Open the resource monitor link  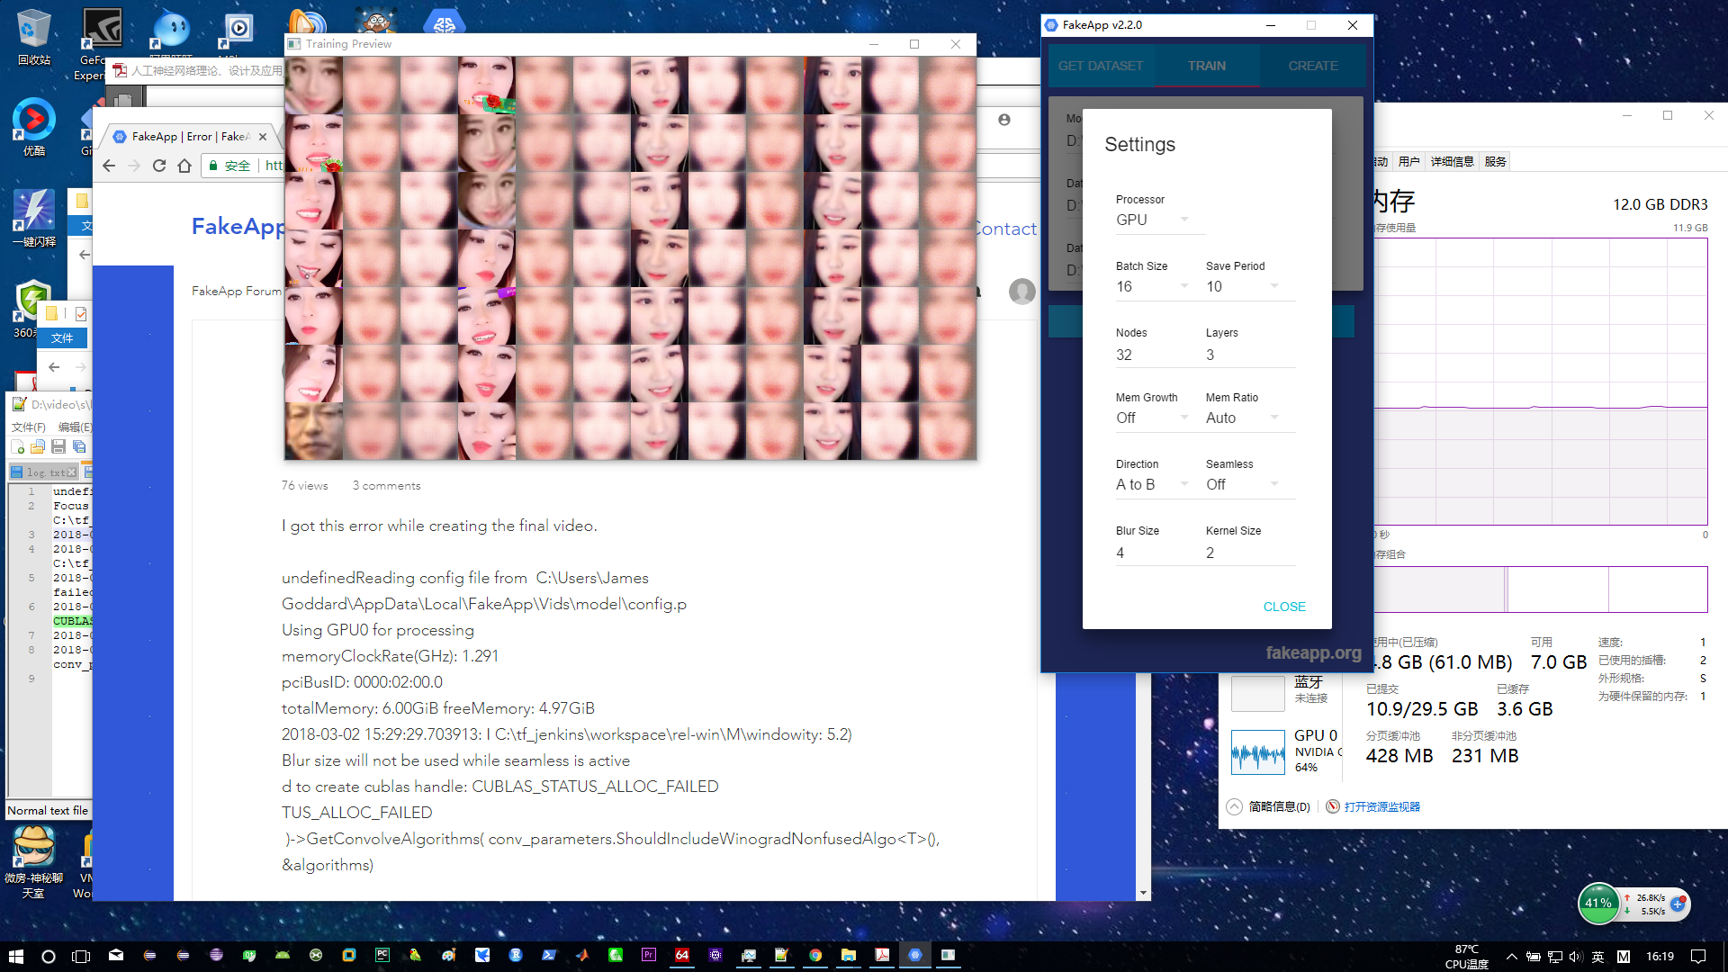pos(1381,806)
